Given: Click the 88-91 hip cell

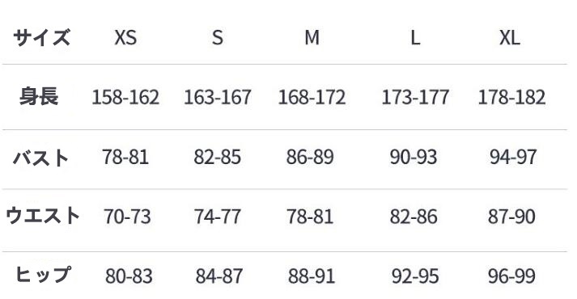Looking at the screenshot, I should tap(312, 276).
